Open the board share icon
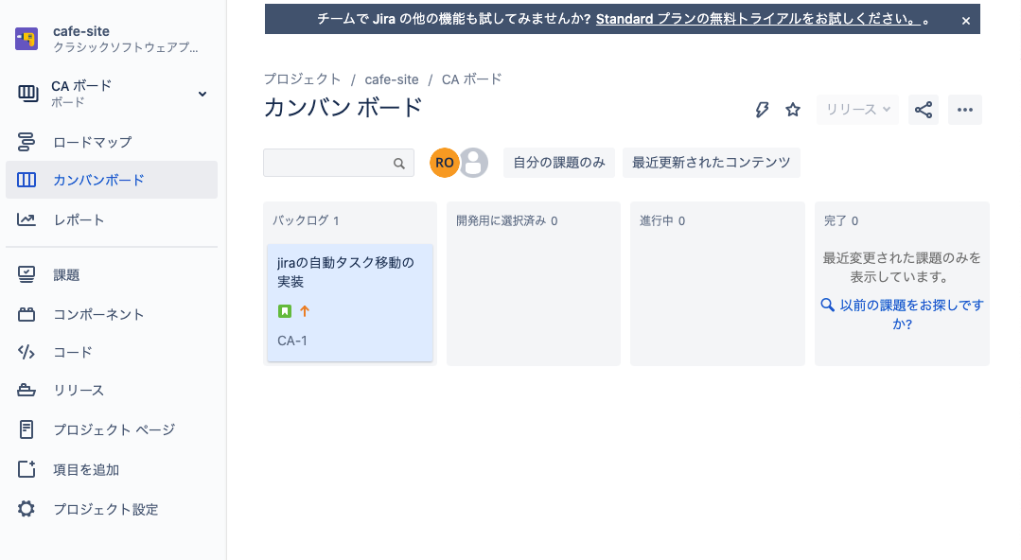 (x=923, y=110)
